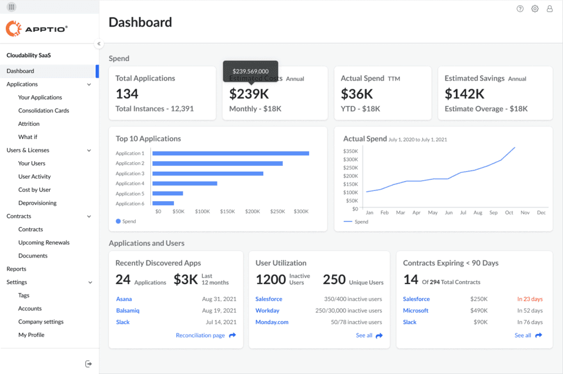This screenshot has height=374, width=563.
Task: Collapse the Users & Licenses section
Action: pyautogui.click(x=89, y=150)
